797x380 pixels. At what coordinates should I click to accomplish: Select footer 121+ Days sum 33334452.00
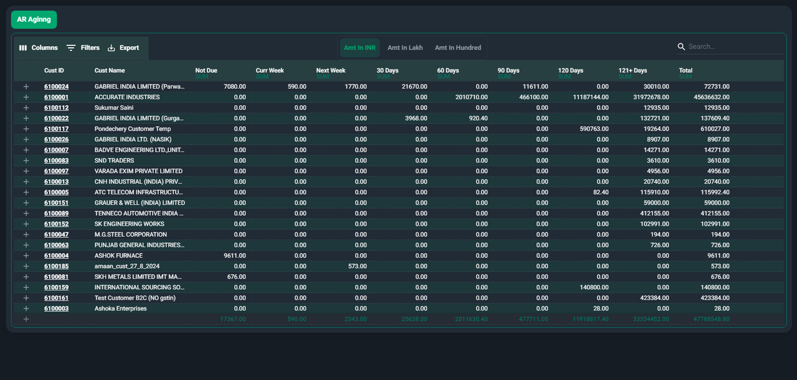tap(651, 319)
